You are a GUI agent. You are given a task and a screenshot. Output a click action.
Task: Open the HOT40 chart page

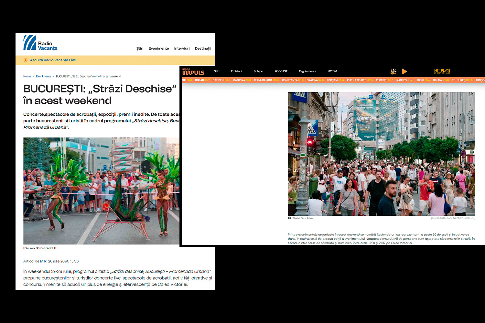332,71
